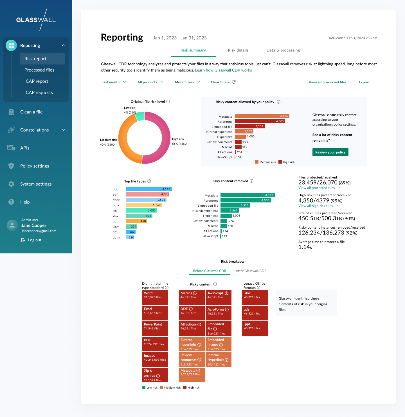The image size is (405, 417).
Task: Click the Log out door icon
Action: click(23, 240)
